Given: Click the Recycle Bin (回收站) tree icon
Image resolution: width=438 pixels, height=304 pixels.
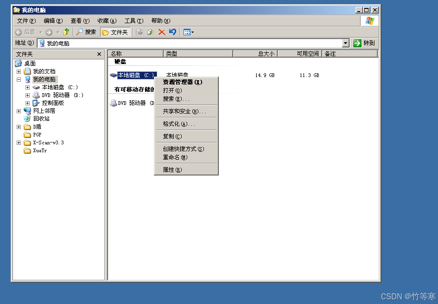Looking at the screenshot, I should click(27, 119).
